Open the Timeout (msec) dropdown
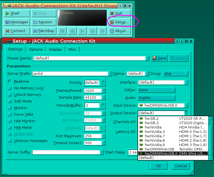This screenshot has height=177, width=214. pos(103,143)
